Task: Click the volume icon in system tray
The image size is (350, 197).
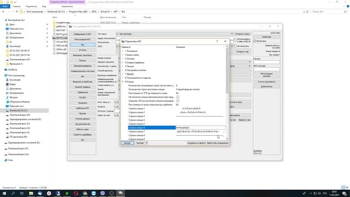Action: coord(319,193)
